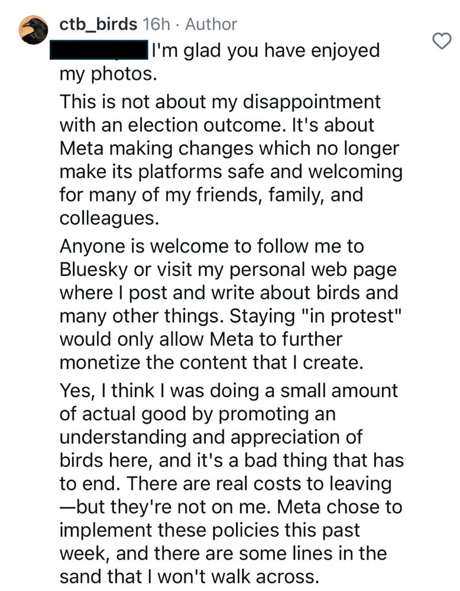460x591 pixels.
Task: Click the final line "sand that I won't walk across."
Action: pyautogui.click(x=187, y=577)
